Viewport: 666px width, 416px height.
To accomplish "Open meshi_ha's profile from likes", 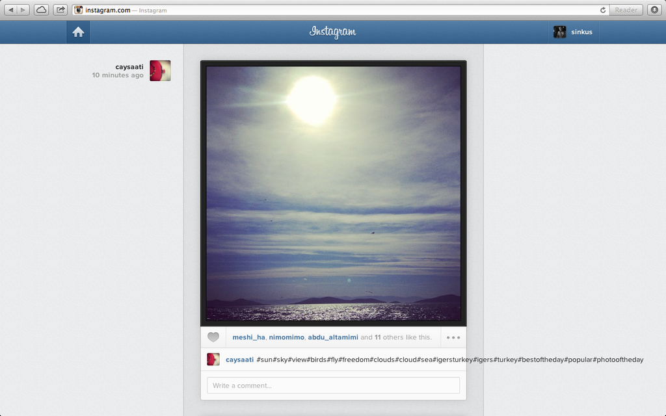I will point(248,337).
